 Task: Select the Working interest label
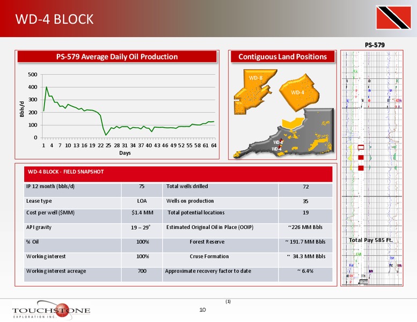coord(46,257)
